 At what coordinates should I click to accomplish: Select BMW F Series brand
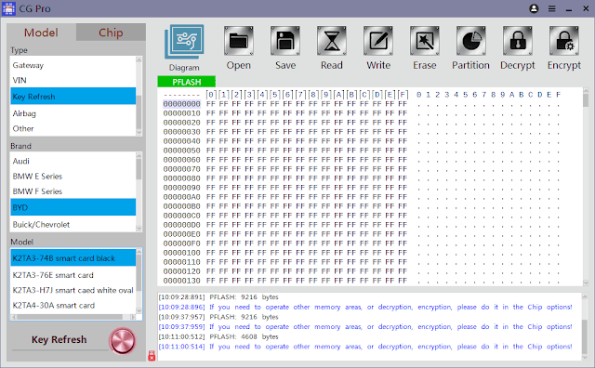pos(73,191)
